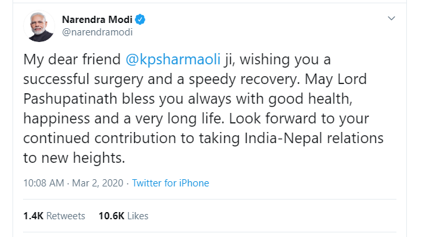
Task: Open Narendra Modi's profile picture
Action: 39,26
